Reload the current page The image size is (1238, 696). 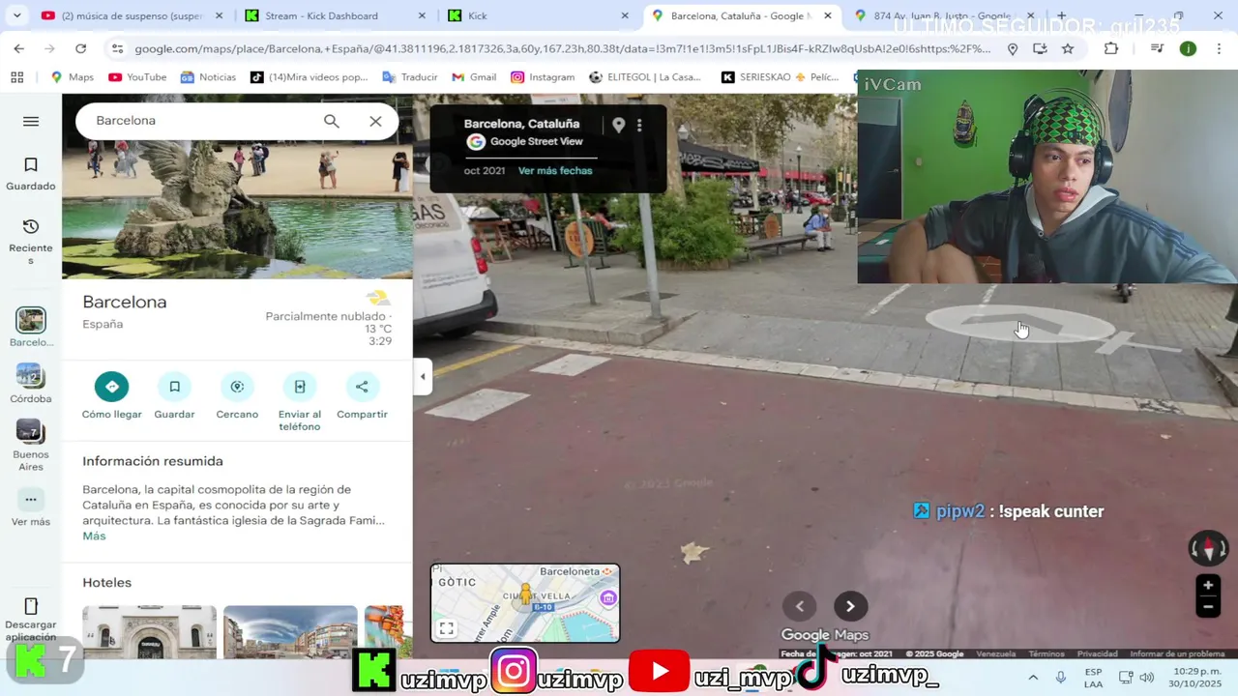pyautogui.click(x=81, y=48)
